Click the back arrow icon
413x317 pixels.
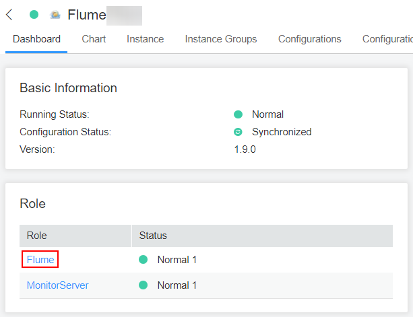[9, 15]
